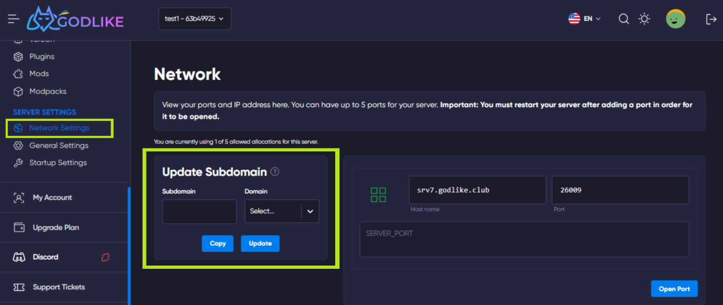Click the GODLIKE logo
This screenshot has width=723, height=305.
pyautogui.click(x=74, y=19)
